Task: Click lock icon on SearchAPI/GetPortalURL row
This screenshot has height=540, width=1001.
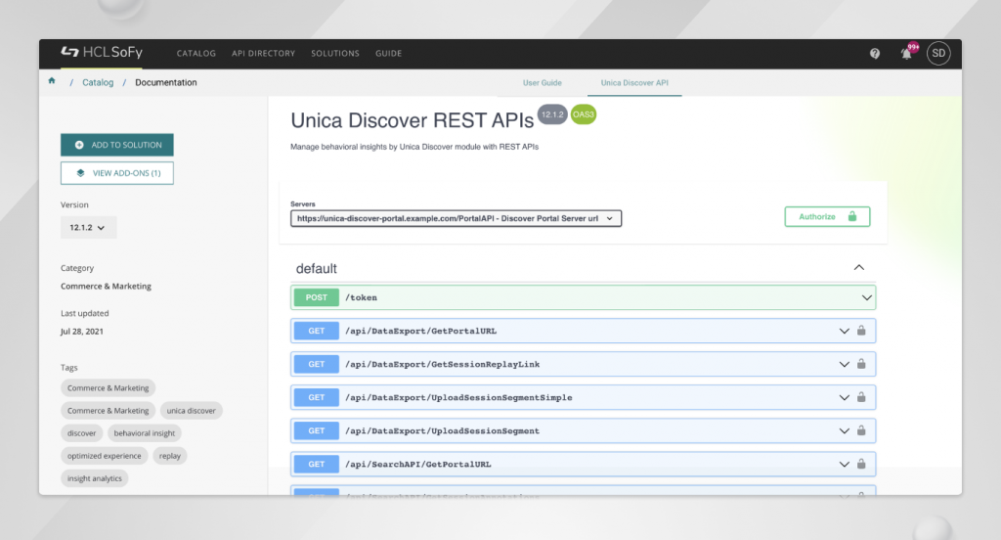Action: tap(861, 464)
